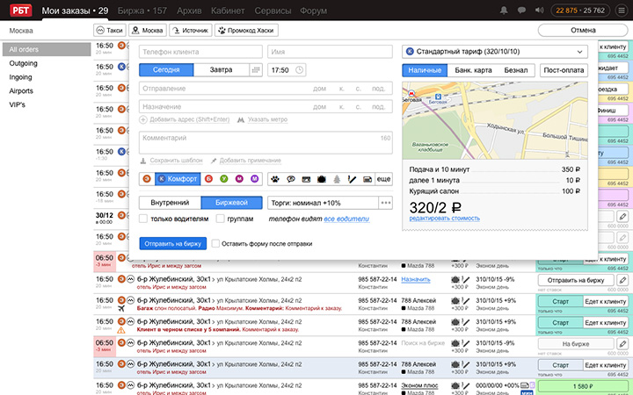Click the Отмена button
Viewport: 633px width, 395px height.
583,30
